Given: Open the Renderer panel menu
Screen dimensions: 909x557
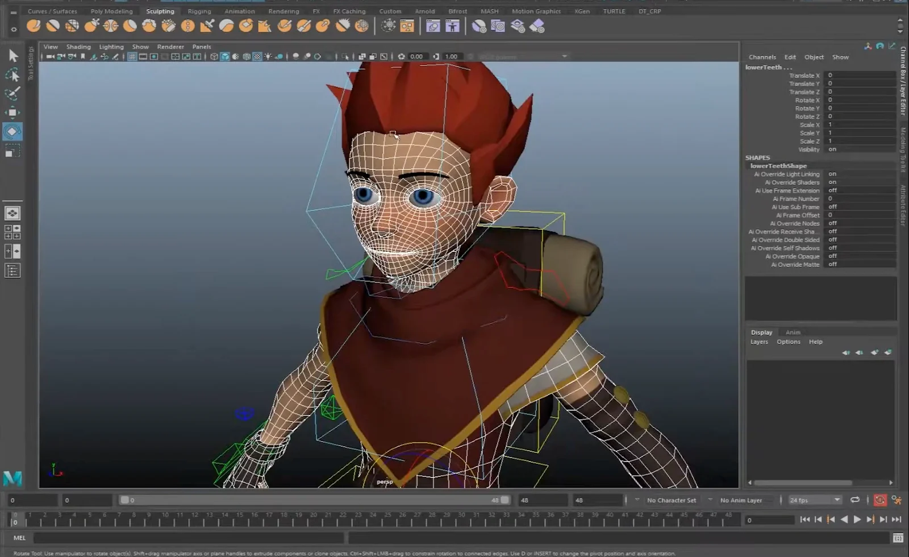Looking at the screenshot, I should coord(170,47).
